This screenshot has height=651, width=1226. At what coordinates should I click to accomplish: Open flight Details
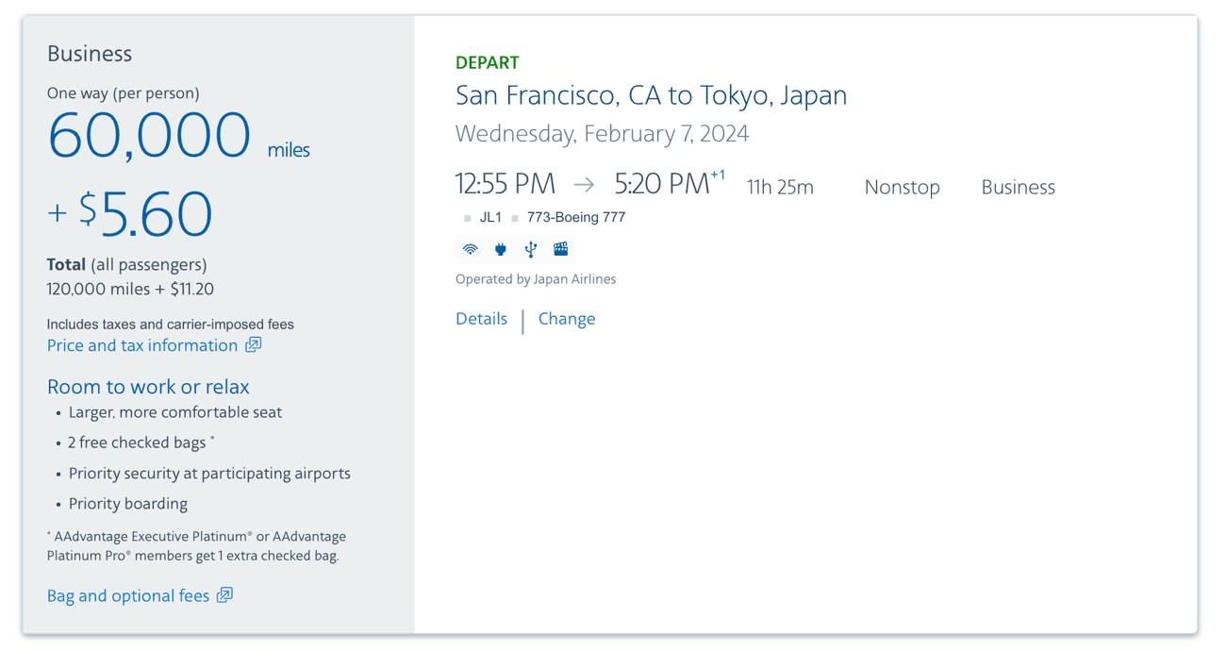click(481, 319)
